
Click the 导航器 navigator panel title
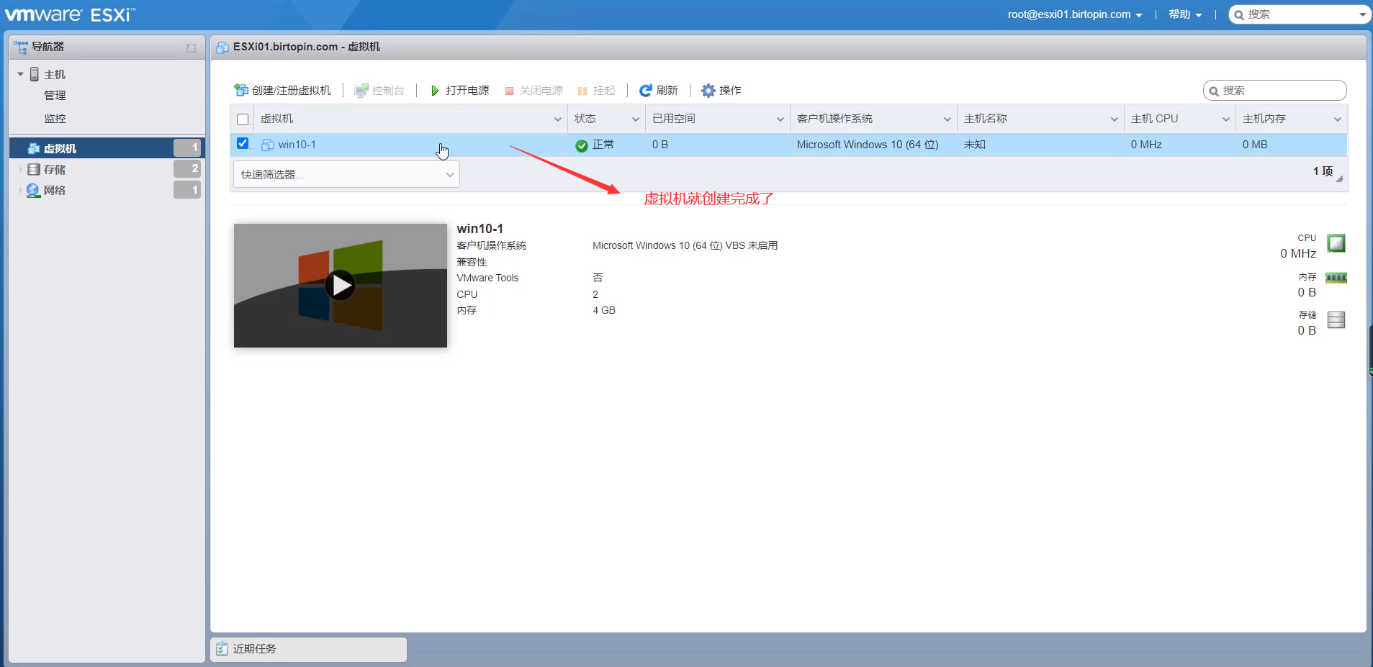pos(48,47)
